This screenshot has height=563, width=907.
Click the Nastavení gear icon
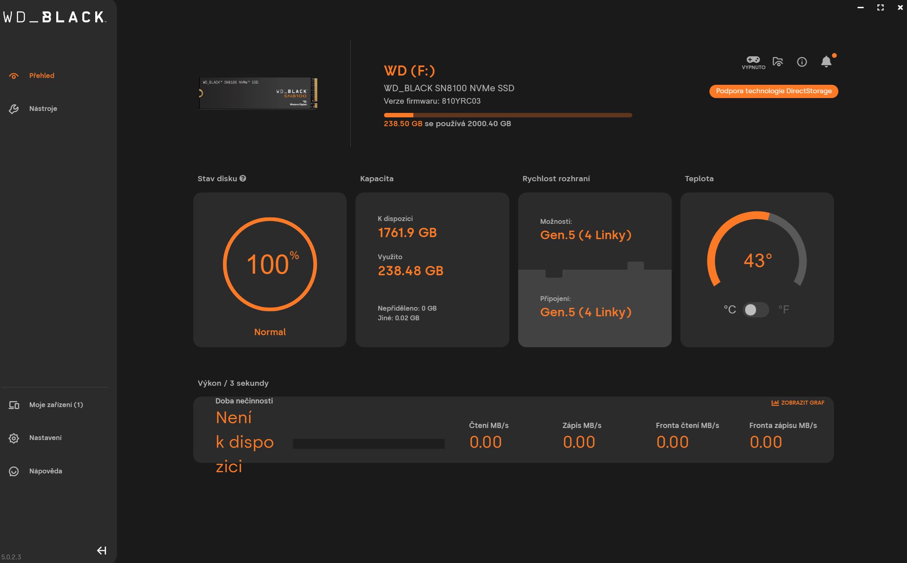point(14,438)
